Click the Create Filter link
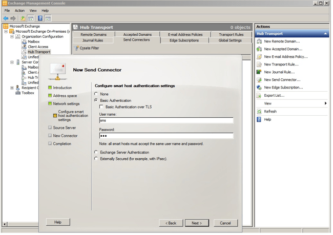This screenshot has height=235, width=333. [x=90, y=49]
